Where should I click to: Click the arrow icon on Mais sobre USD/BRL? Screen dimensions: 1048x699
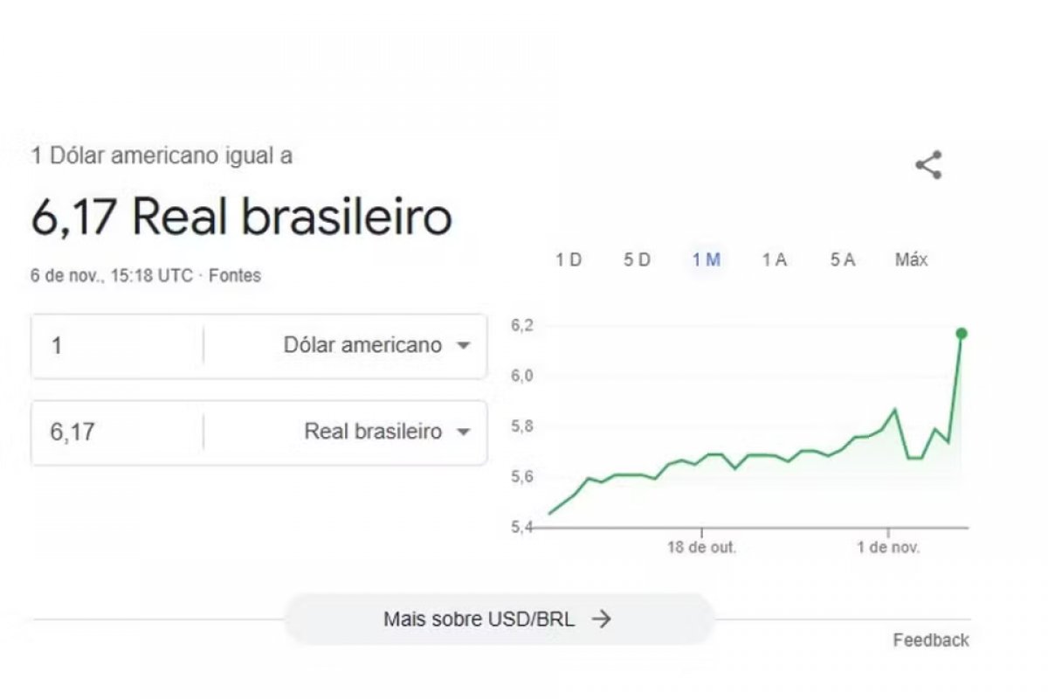click(602, 619)
